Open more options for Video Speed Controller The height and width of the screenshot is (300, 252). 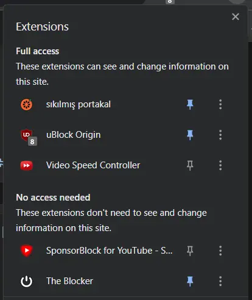[220, 165]
